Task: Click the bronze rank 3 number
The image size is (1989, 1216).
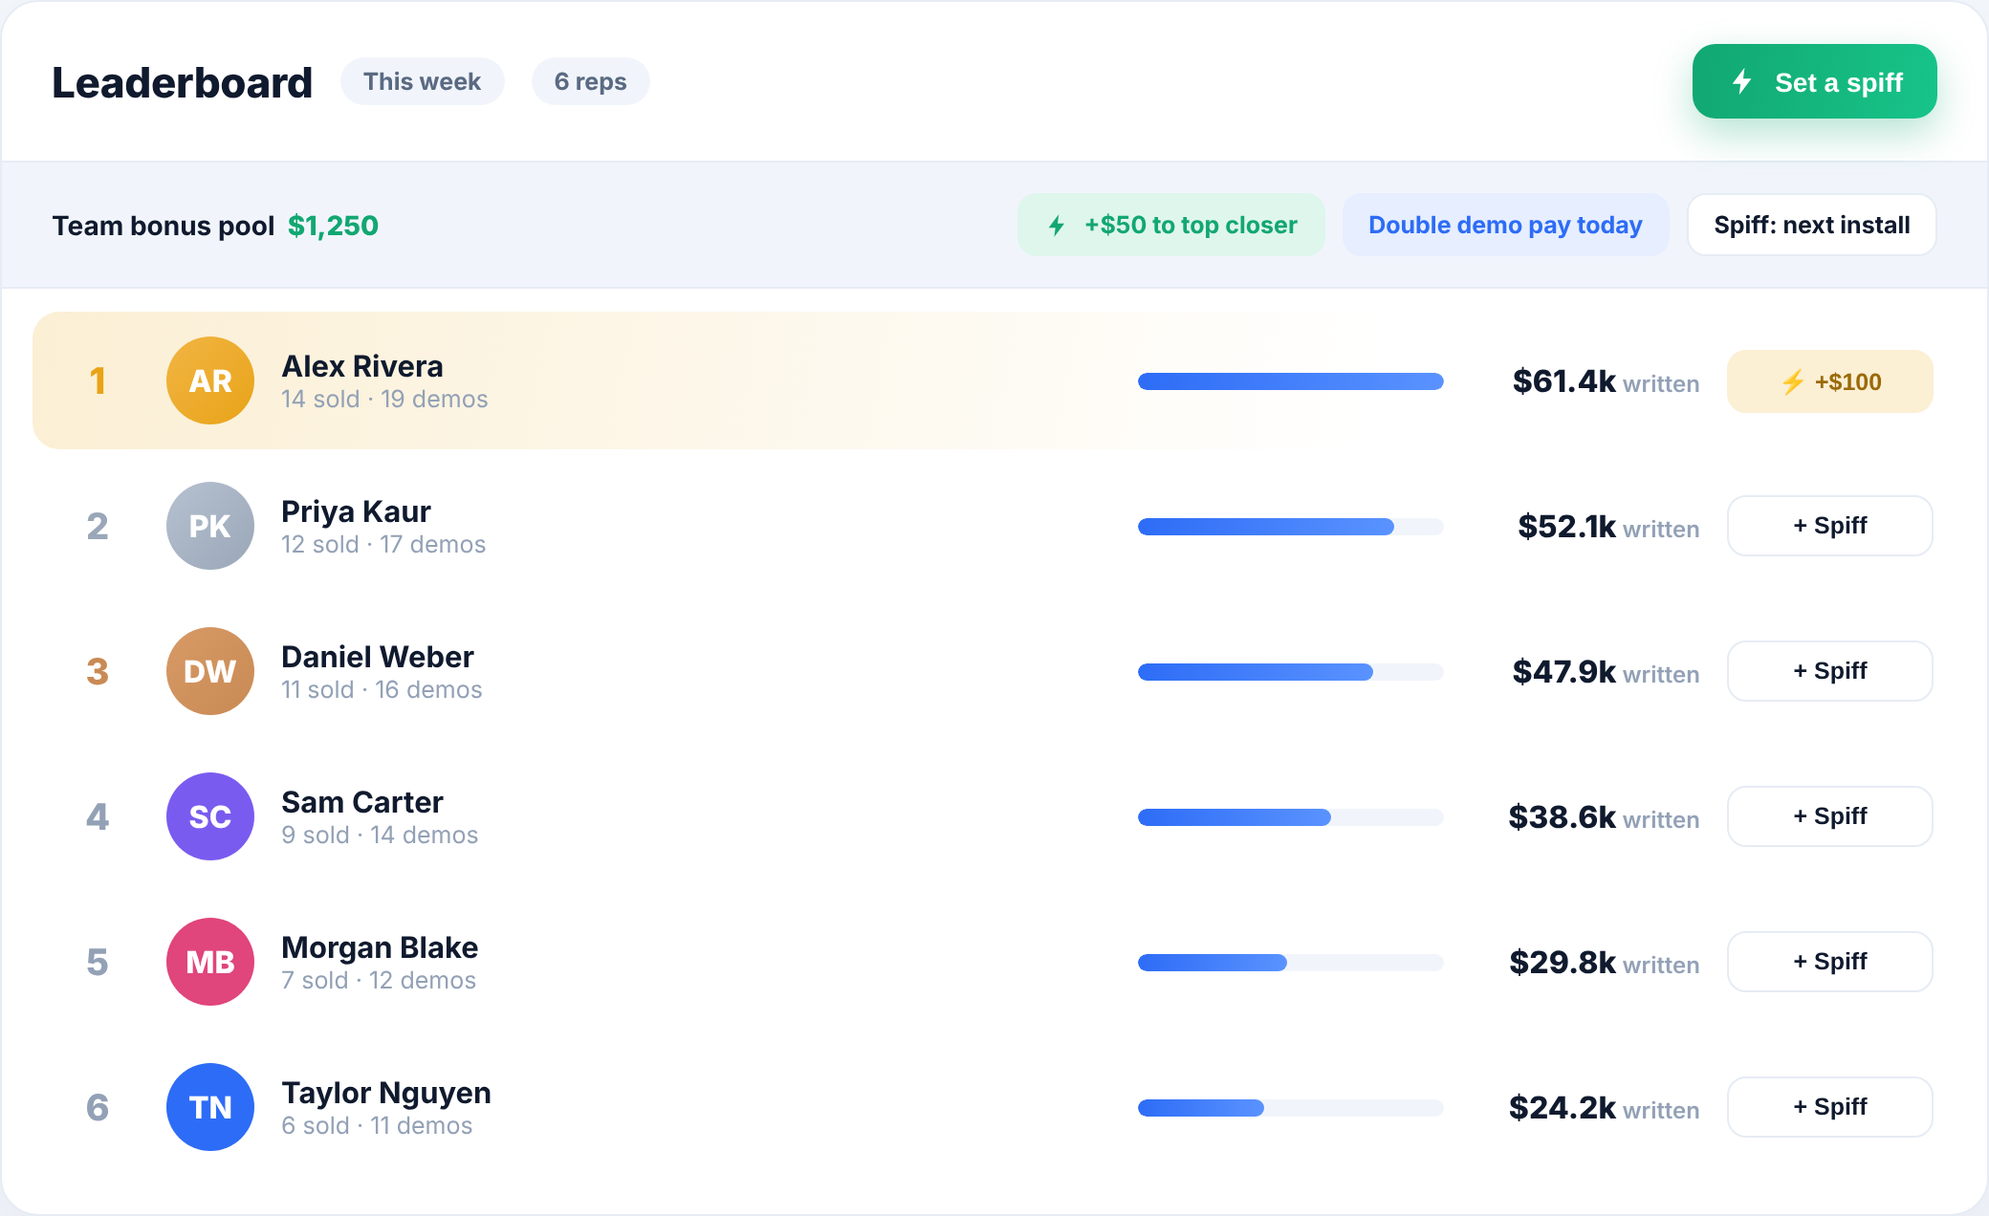Action: [98, 672]
